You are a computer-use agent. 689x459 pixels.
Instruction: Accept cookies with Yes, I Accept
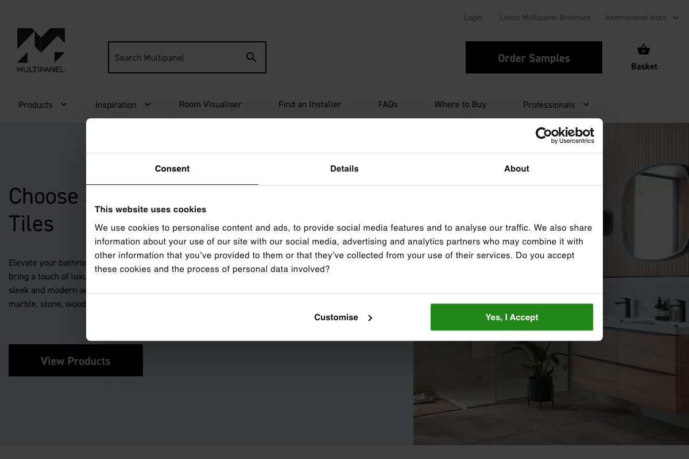coord(512,317)
